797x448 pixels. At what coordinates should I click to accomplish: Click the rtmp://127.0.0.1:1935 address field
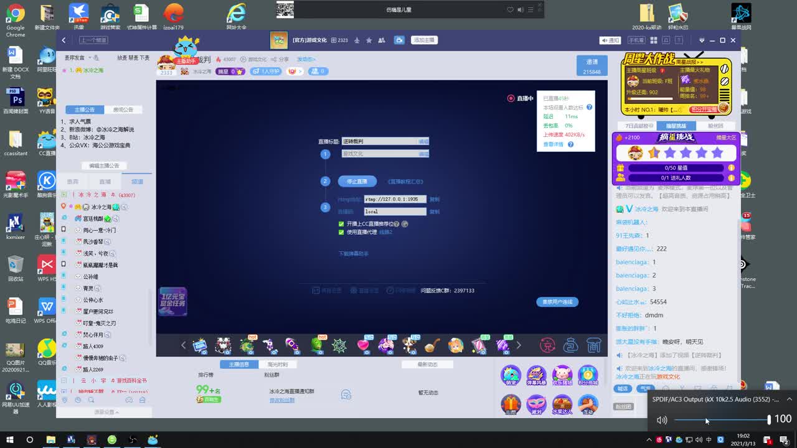(395, 199)
